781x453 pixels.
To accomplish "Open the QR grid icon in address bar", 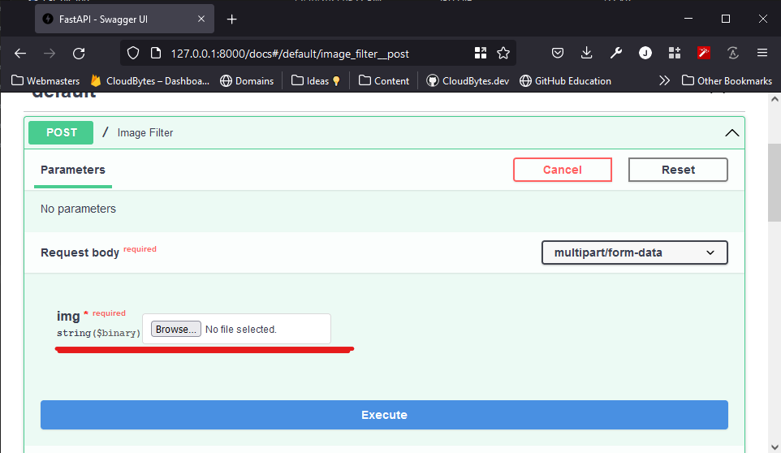I will coord(481,54).
